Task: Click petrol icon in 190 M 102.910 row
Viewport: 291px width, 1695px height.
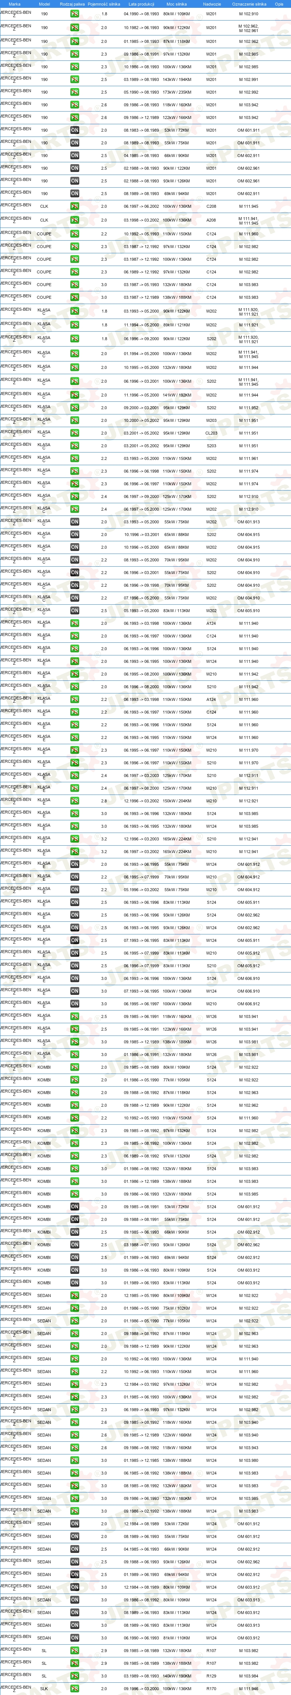Action: tap(75, 14)
